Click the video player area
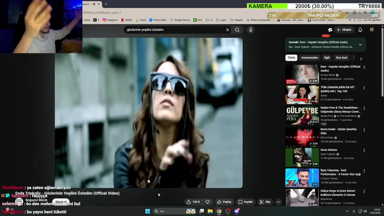Viewport: 384px width, 216px height. pyautogui.click(x=148, y=112)
